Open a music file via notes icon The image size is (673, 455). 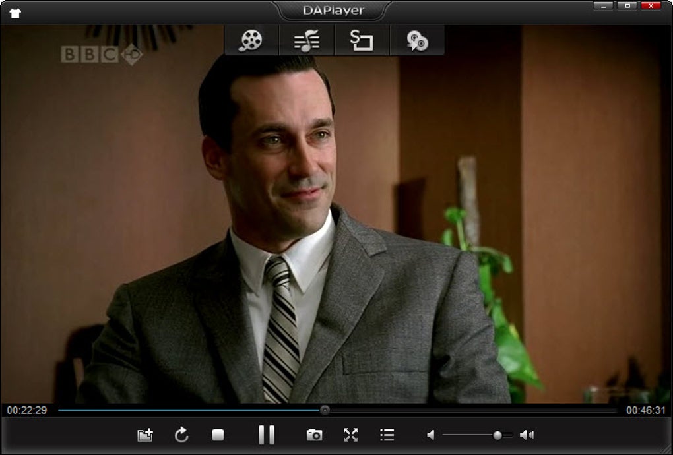pos(306,41)
